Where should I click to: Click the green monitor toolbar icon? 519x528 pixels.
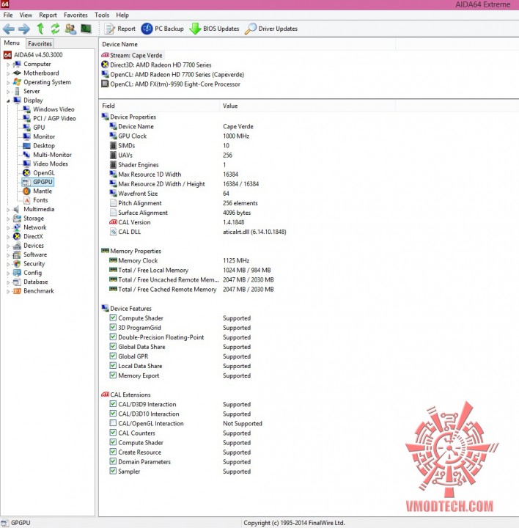tap(86, 29)
